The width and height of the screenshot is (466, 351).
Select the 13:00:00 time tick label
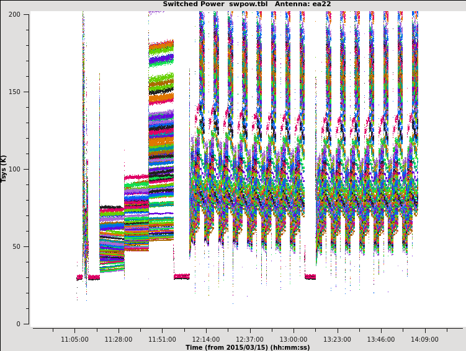click(293, 339)
